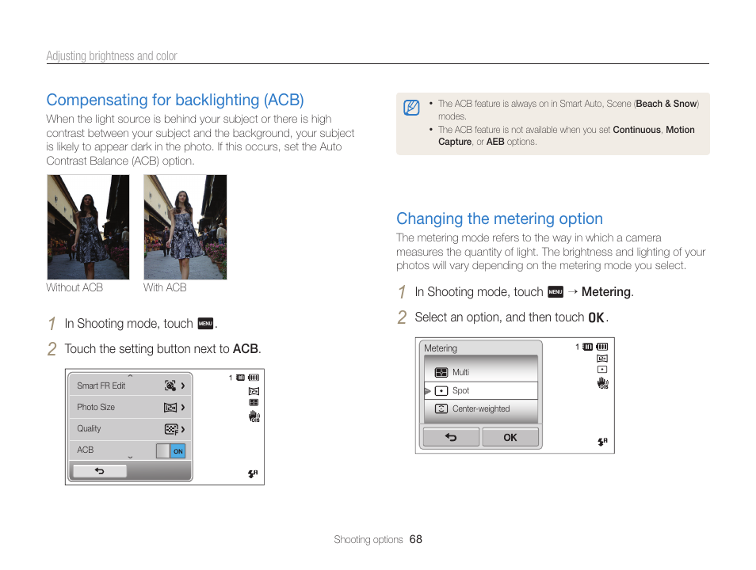Click the Without ACB sample photo
This screenshot has width=756, height=570.
(88, 227)
